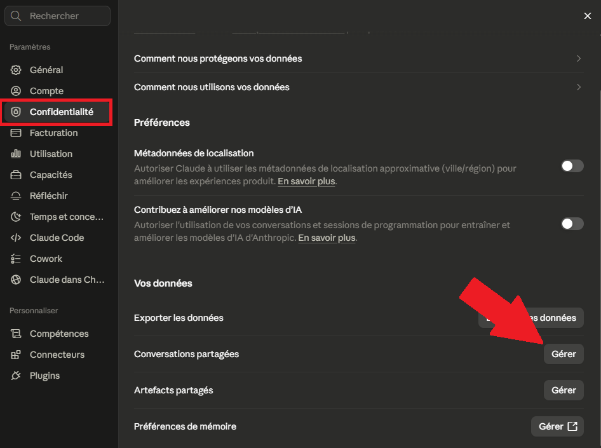
Task: Click the Préférences heading
Action: [162, 123]
